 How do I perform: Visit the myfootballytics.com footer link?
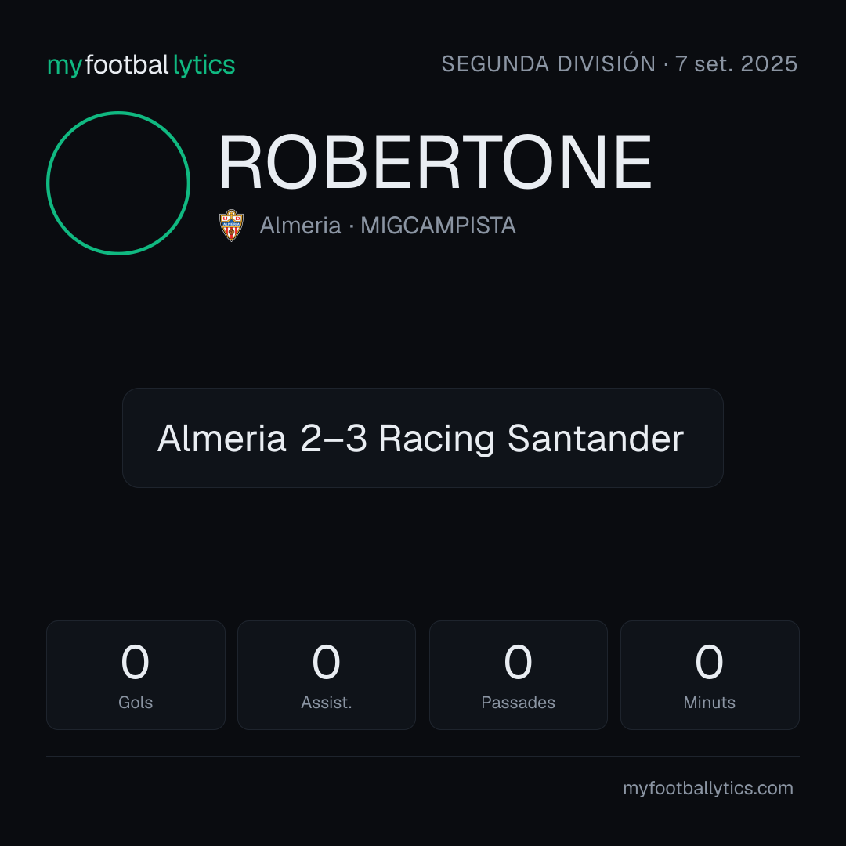point(708,788)
